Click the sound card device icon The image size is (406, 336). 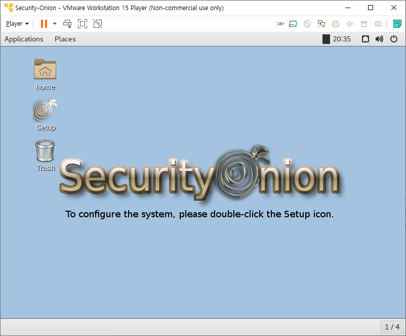coord(349,24)
